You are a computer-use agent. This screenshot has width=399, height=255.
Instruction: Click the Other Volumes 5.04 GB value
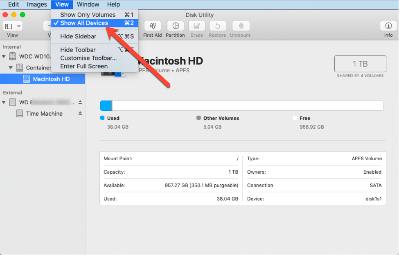[x=212, y=127]
